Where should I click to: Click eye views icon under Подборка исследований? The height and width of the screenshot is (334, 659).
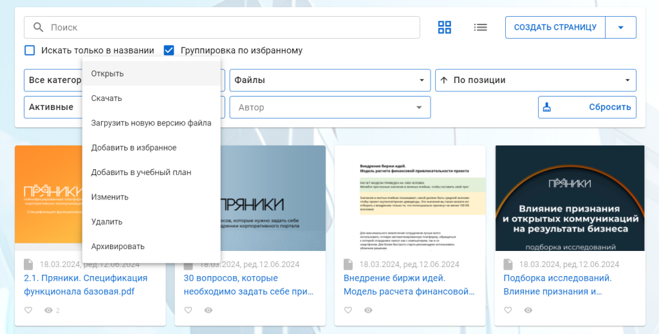[x=528, y=310]
